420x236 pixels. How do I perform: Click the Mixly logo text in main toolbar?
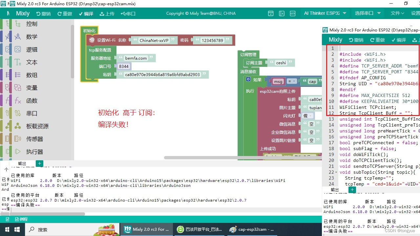coord(23,13)
